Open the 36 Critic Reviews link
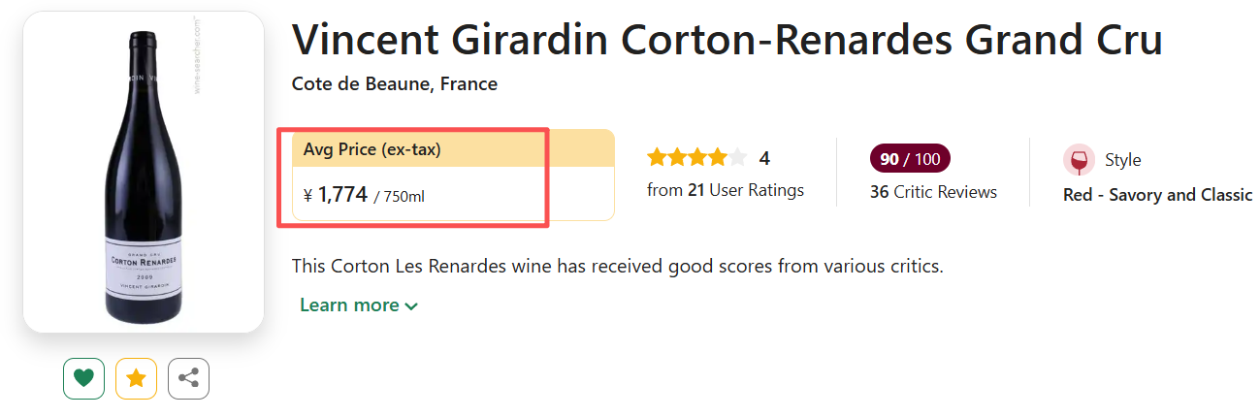Viewport: 1260px width, 417px height. (x=933, y=192)
